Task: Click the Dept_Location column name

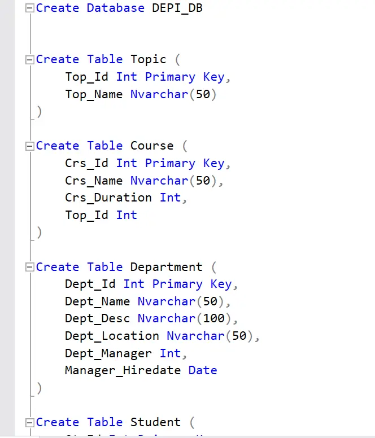Action: coord(112,336)
